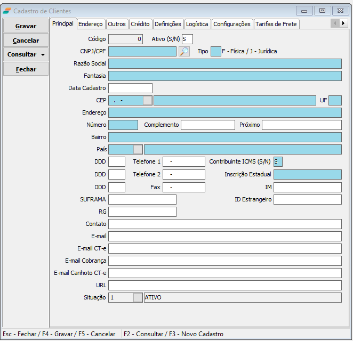Click the Fechar button
Screen dimensions: 353x341
coord(26,69)
